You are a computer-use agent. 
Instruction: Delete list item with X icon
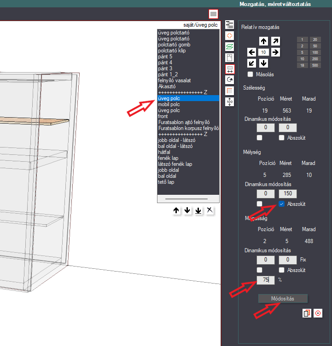pos(210,210)
